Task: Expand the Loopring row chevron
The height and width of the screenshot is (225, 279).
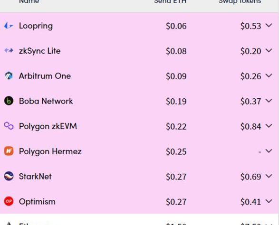Action: tap(269, 26)
